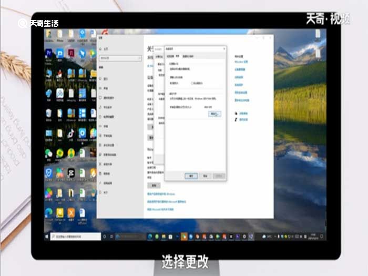Image resolution: width=368 pixels, height=276 pixels.
Task: Open the Recycle Bin desktop icon
Action: 48,114
